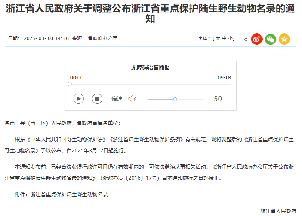
Task: Stop the audio playback
Action: (x=97, y=99)
